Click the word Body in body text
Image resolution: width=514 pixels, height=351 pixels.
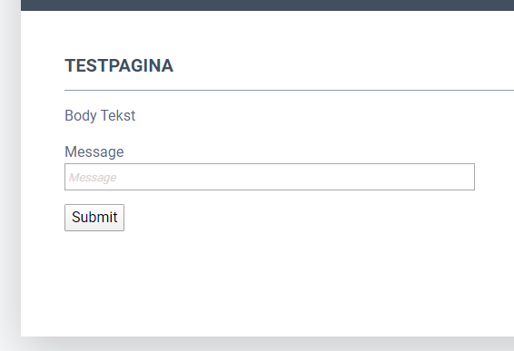[81, 115]
